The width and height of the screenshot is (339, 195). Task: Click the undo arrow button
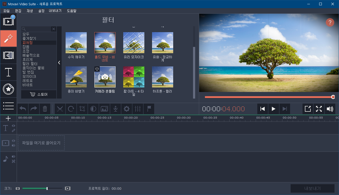click(x=23, y=109)
